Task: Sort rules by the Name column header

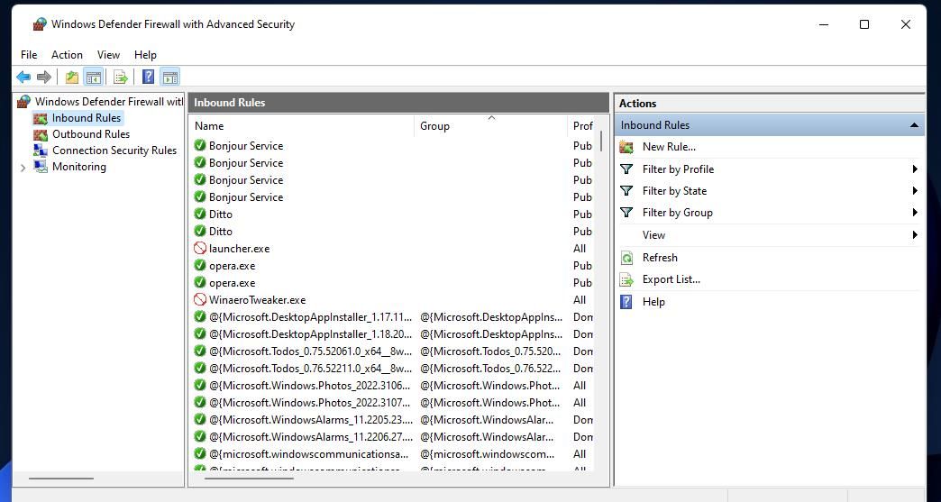Action: (x=302, y=126)
